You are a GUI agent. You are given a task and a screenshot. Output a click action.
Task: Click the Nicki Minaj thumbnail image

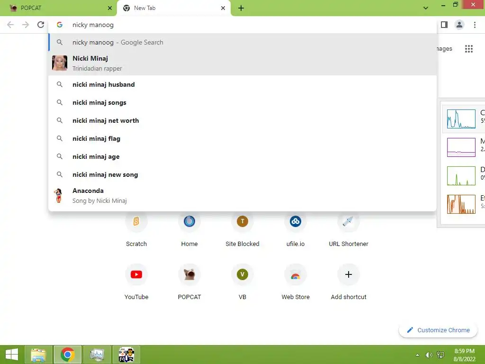(59, 63)
